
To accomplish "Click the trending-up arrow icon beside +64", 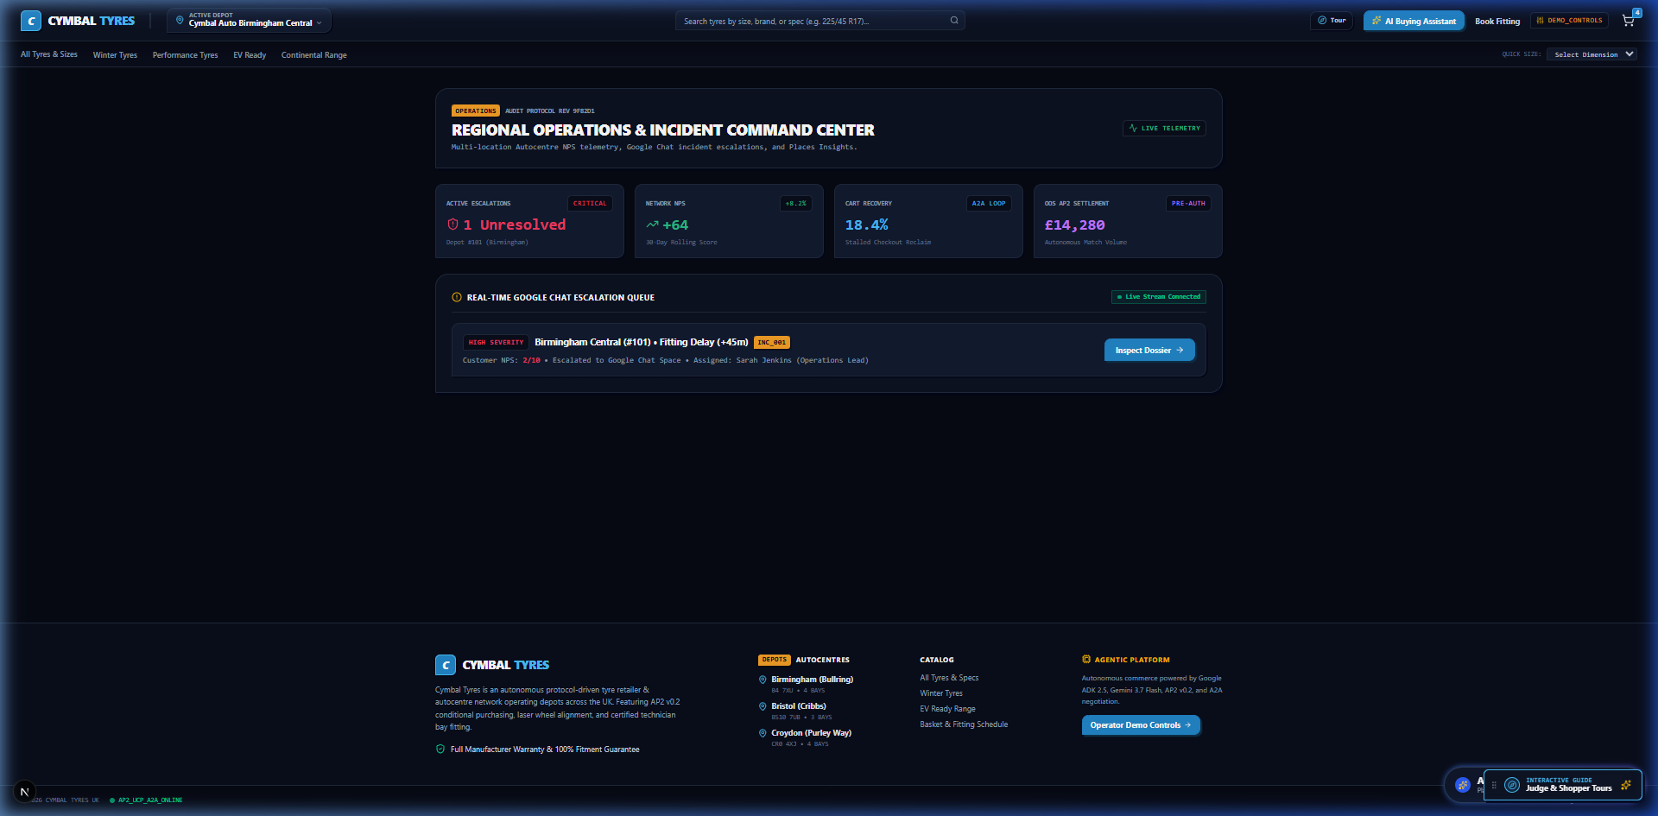I will pos(652,225).
